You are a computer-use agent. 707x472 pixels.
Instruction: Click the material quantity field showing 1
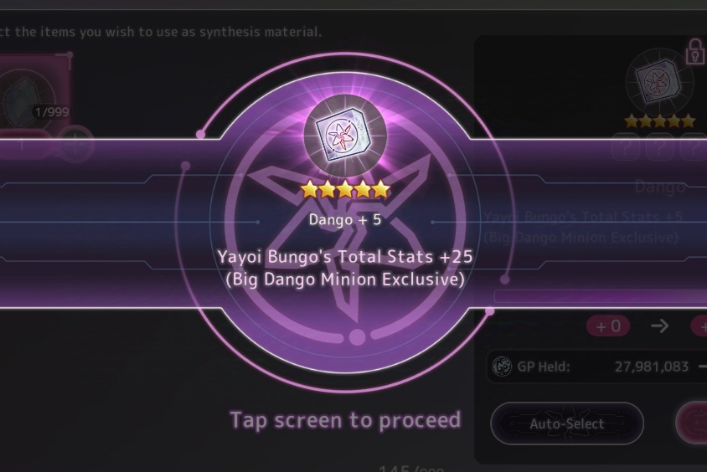[22, 145]
